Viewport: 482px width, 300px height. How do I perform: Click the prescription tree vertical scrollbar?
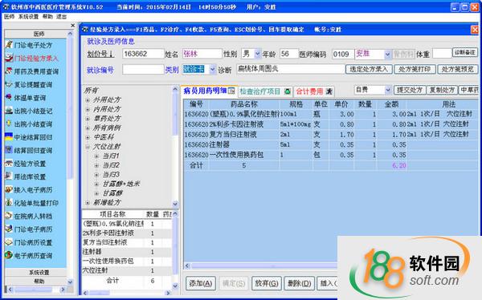tap(175, 147)
